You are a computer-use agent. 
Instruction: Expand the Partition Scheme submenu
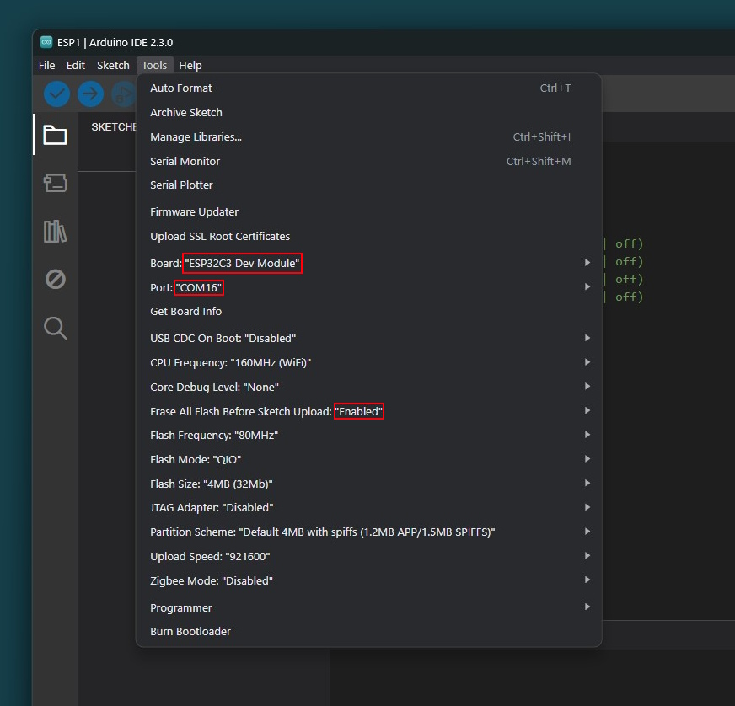(368, 532)
